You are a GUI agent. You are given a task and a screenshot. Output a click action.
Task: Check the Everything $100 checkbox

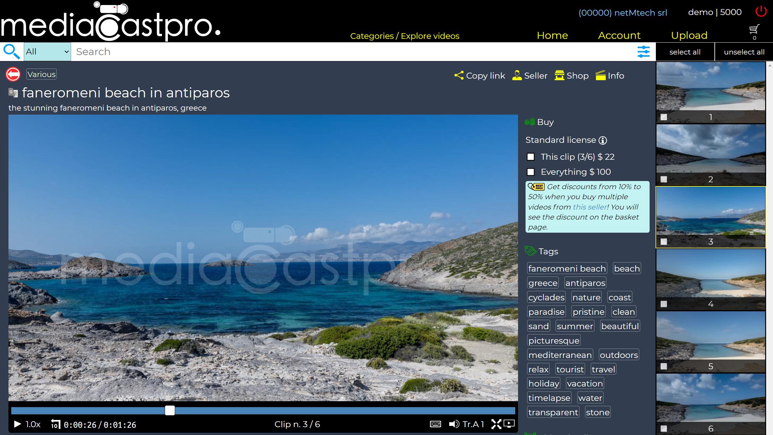531,172
